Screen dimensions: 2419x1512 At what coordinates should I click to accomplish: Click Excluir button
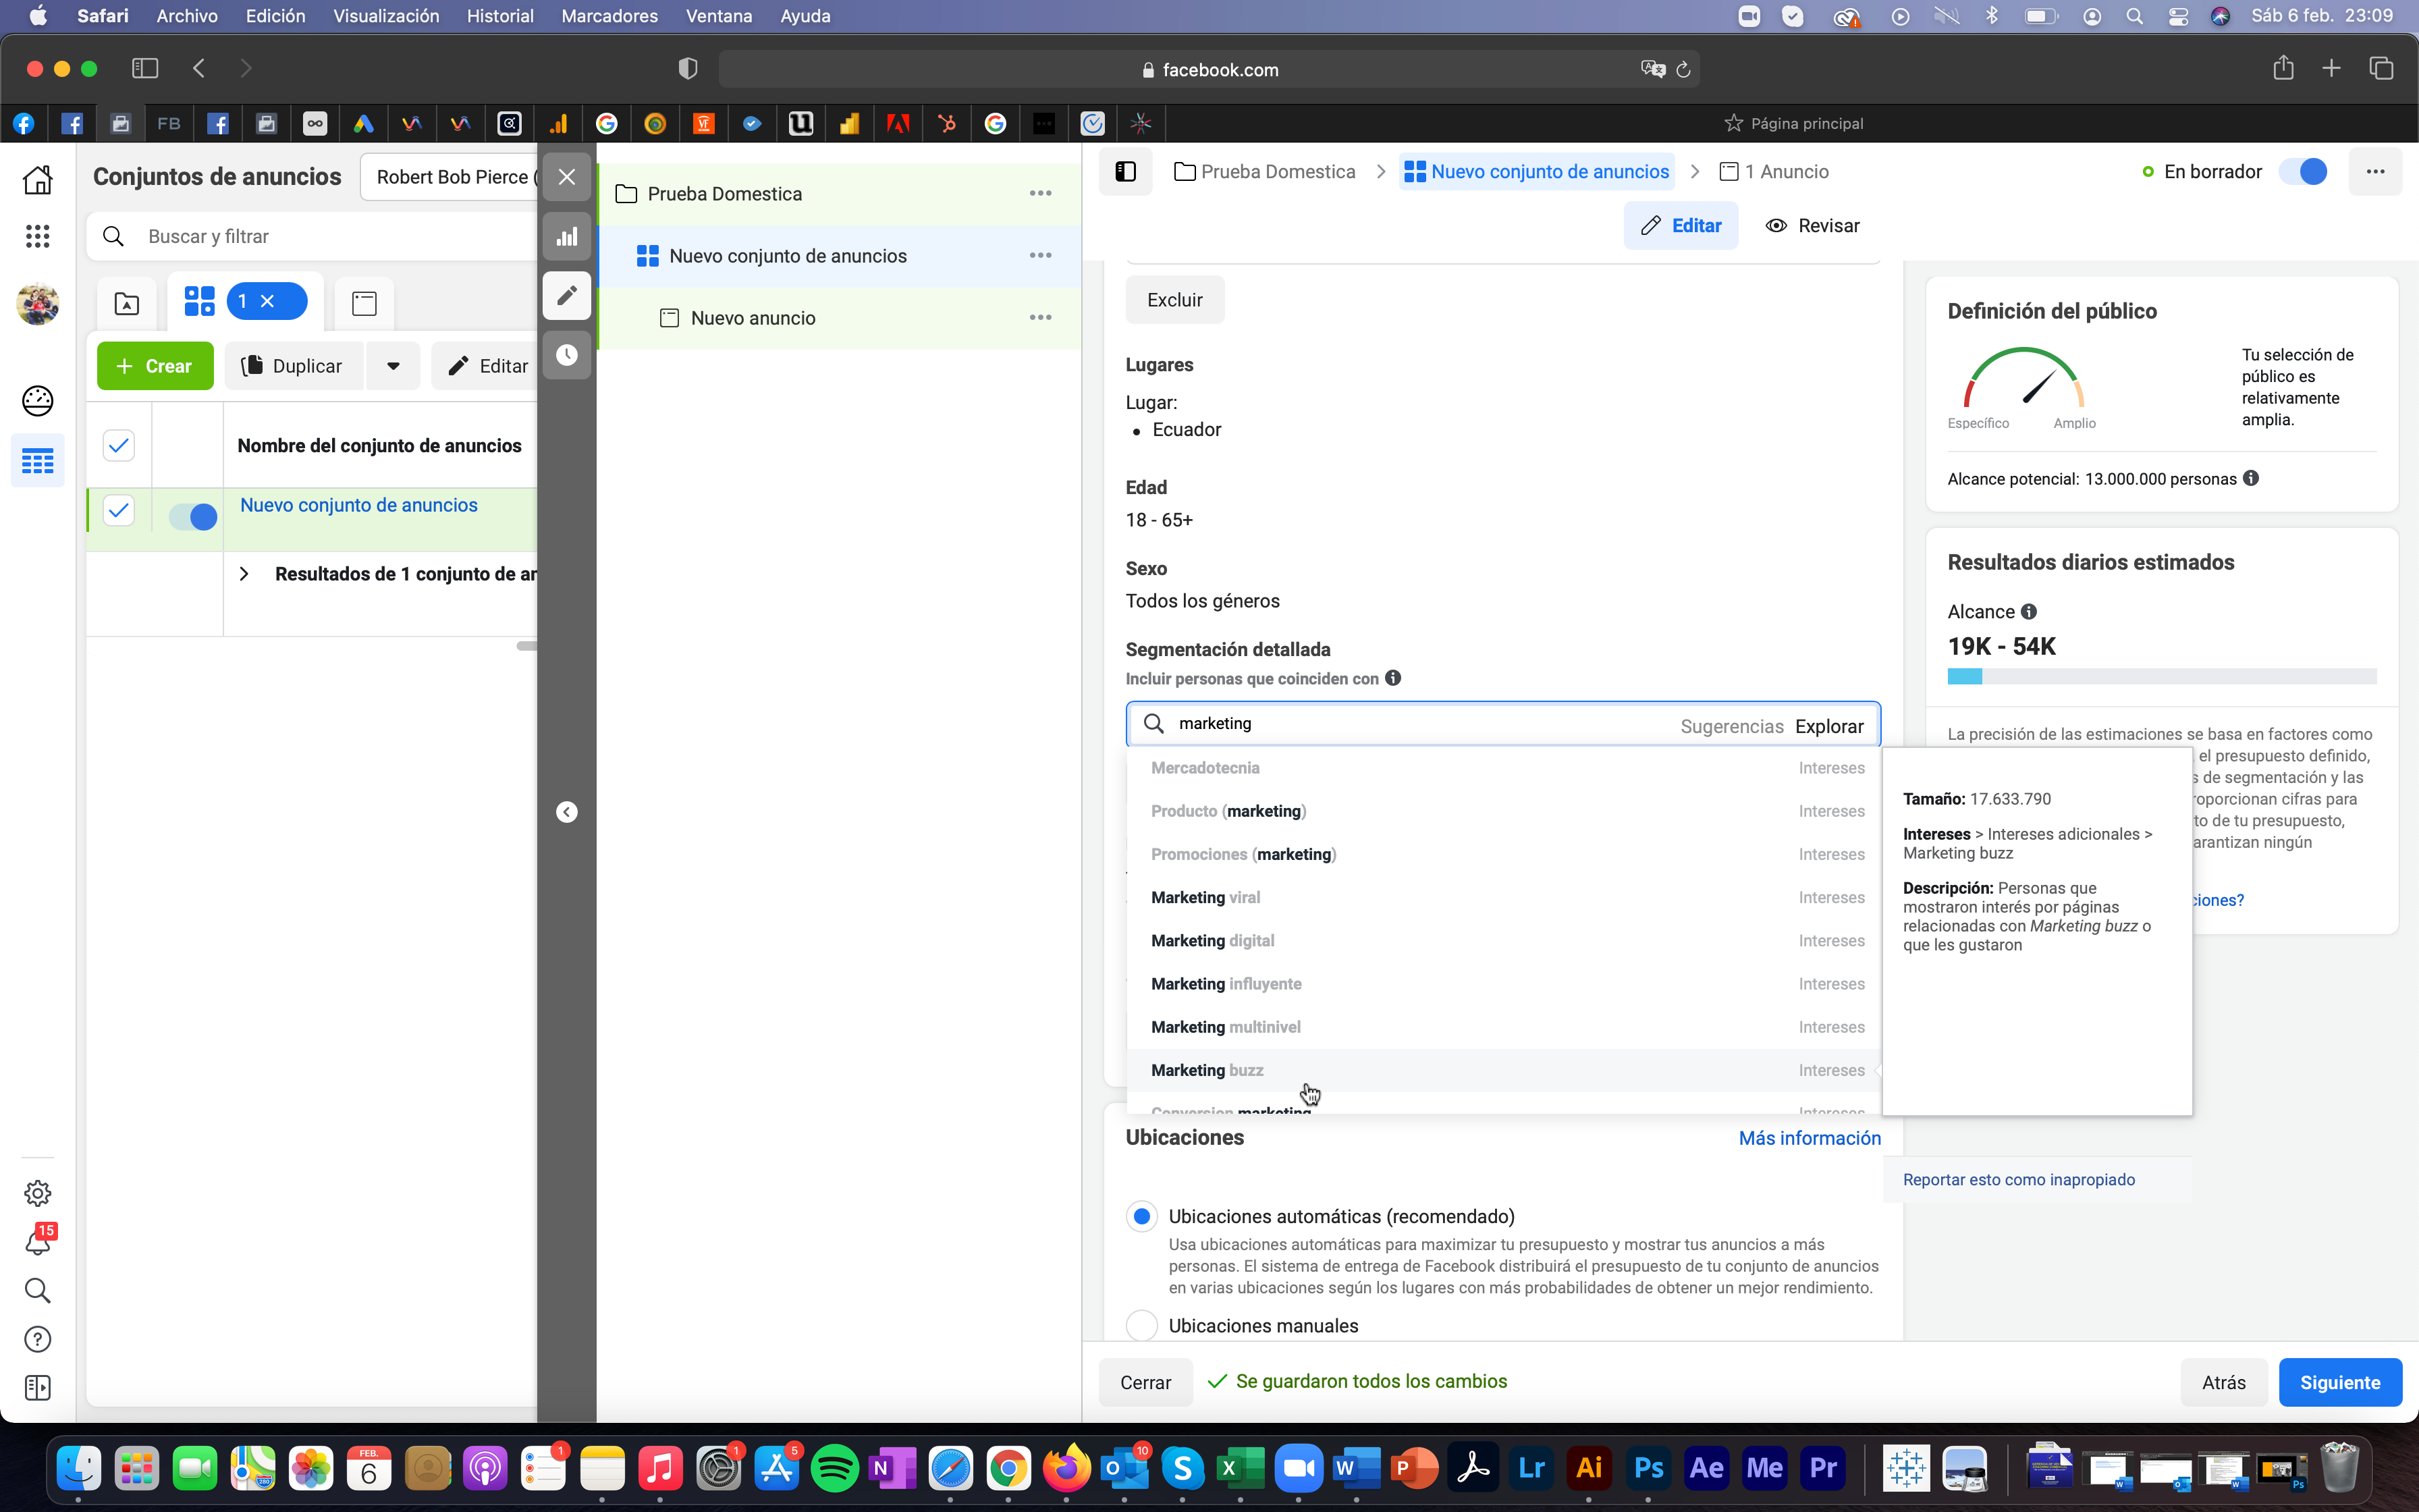coord(1174,300)
